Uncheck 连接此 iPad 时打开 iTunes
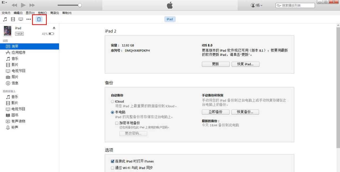The height and width of the screenshot is (172, 340). point(113,161)
